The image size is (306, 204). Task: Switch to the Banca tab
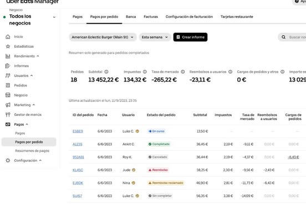131,17
